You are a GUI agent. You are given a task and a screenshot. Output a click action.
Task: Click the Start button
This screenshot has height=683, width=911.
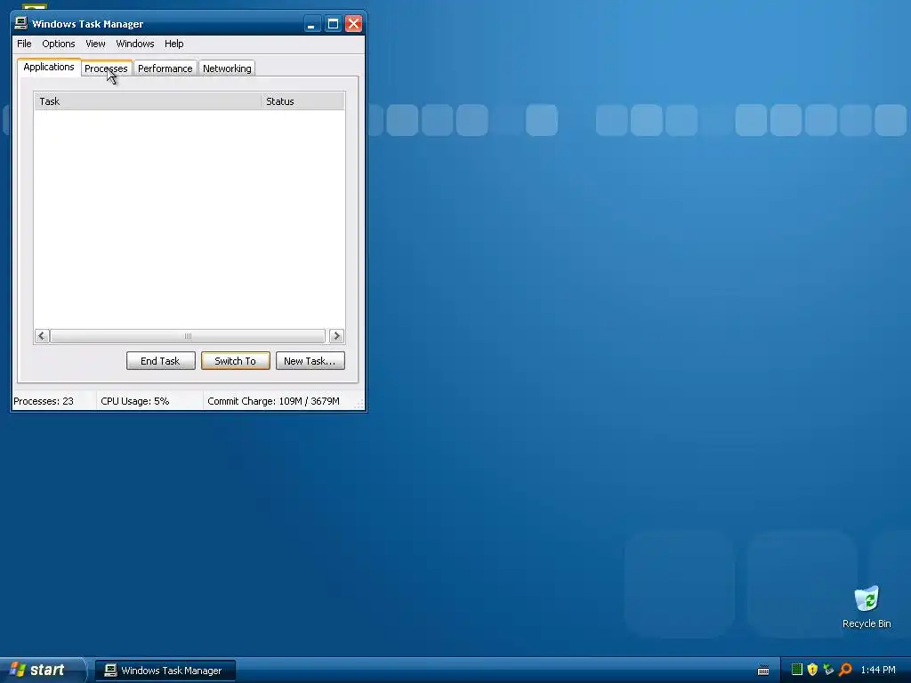tap(42, 670)
